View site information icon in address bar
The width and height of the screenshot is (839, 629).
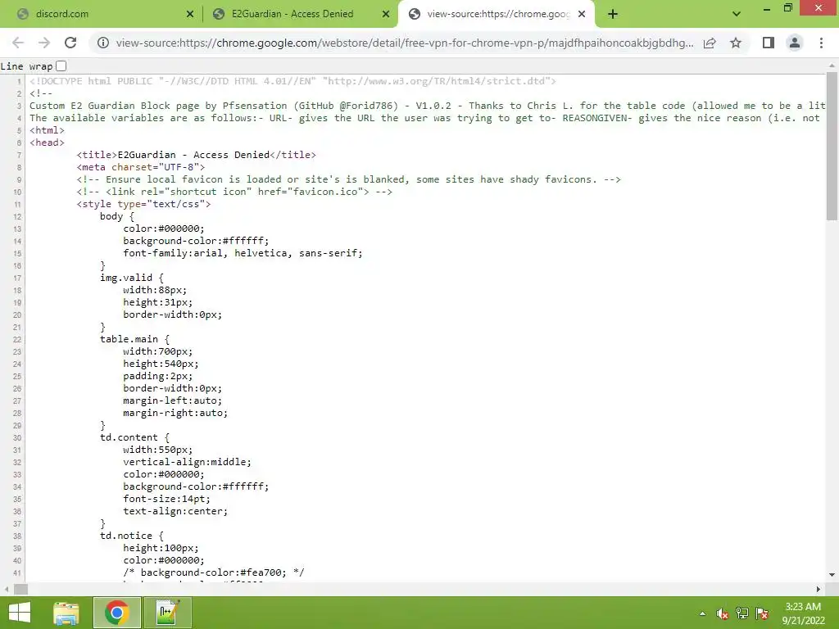coord(102,43)
